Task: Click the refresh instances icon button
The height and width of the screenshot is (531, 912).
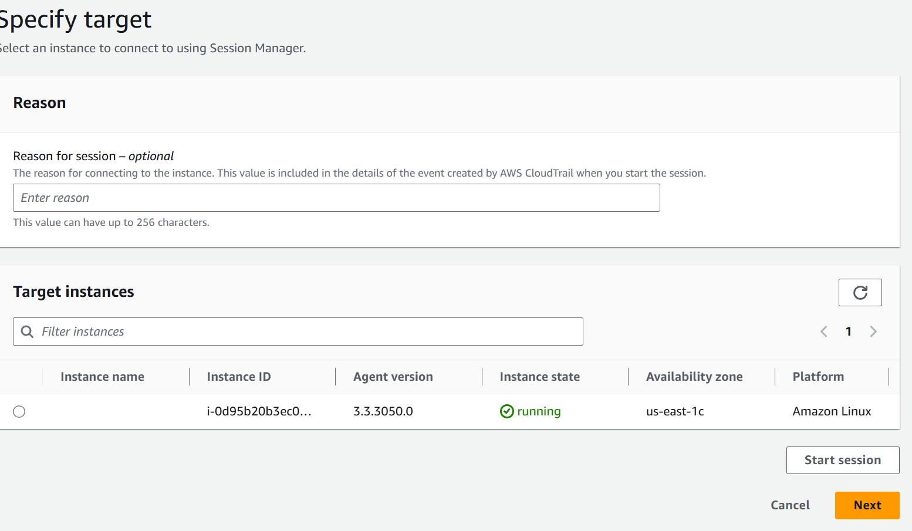Action: (x=860, y=292)
